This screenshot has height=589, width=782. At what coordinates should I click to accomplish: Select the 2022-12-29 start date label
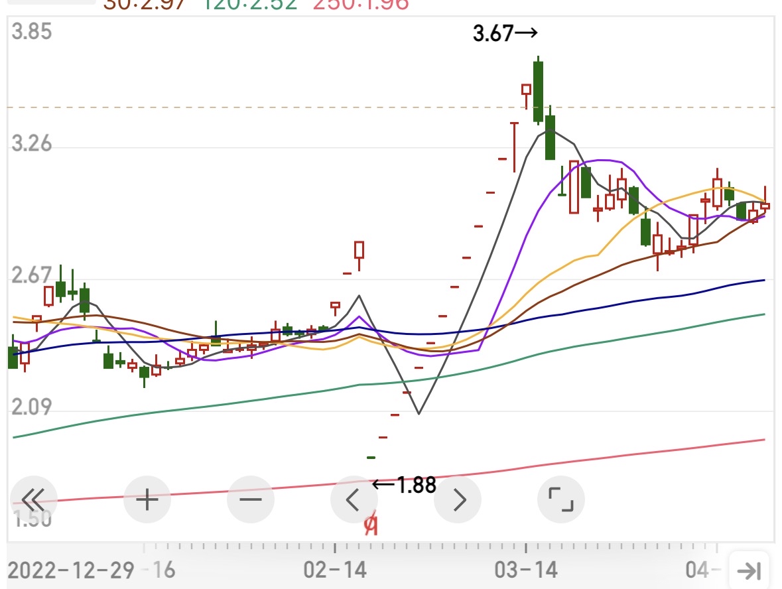(71, 570)
